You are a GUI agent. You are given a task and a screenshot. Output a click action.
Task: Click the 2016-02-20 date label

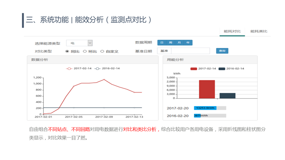tap(178, 116)
